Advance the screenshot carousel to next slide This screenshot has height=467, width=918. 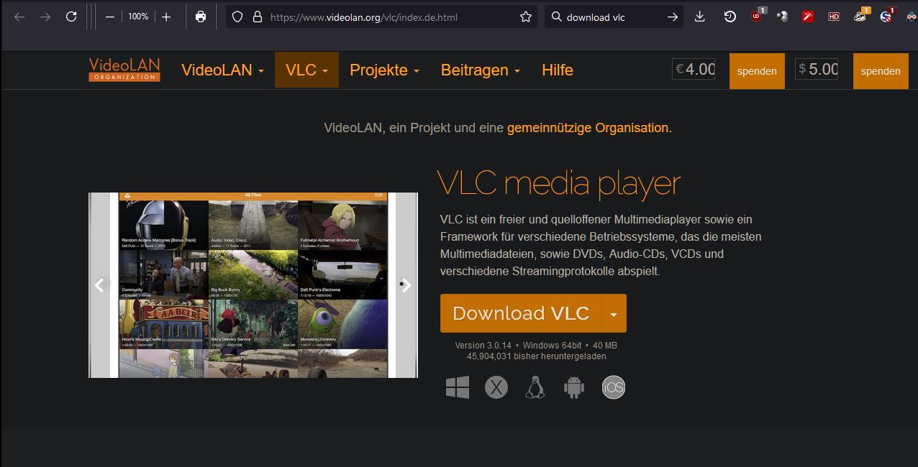[x=406, y=285]
